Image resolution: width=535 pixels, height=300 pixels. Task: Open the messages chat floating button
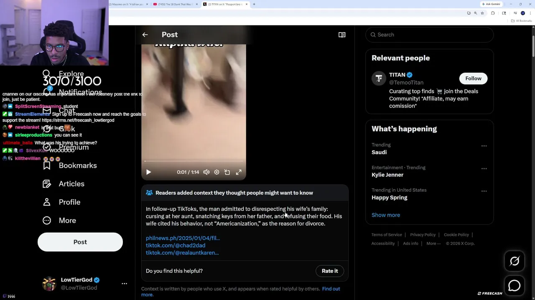tap(515, 285)
